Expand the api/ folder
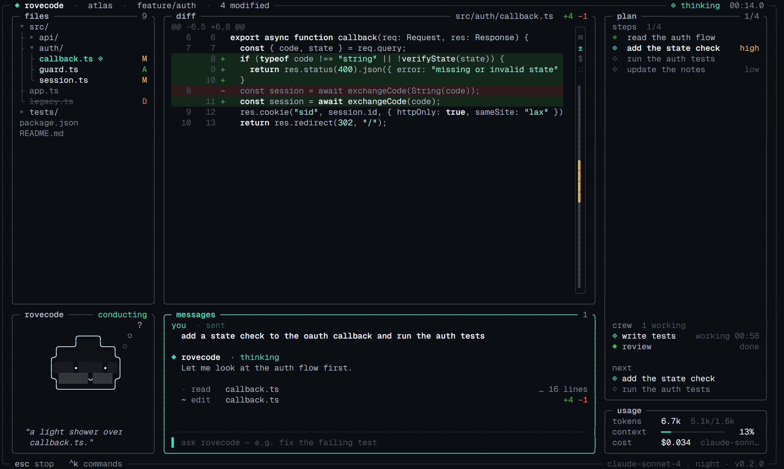Viewport: 784px width, 469px height. pos(32,37)
